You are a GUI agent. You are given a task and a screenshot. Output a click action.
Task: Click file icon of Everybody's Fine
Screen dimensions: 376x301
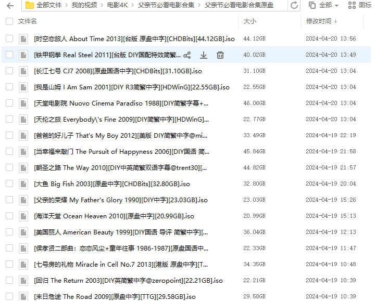pyautogui.click(x=23, y=119)
